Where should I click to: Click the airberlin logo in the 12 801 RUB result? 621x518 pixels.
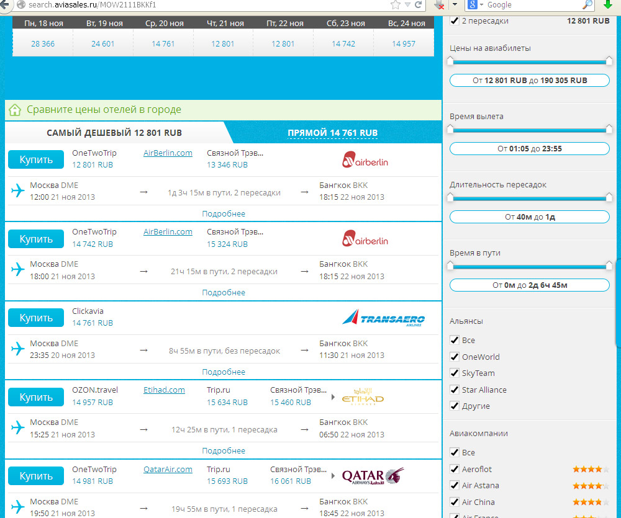click(365, 159)
